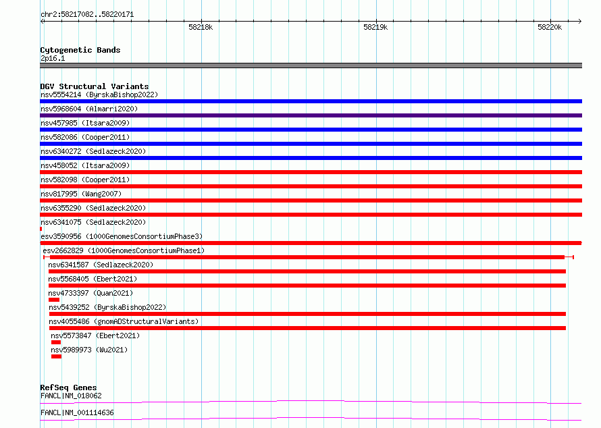Screen dimensions: 601x428
Task: Click the purple bar under nsv5968604
Action: (x=311, y=115)
